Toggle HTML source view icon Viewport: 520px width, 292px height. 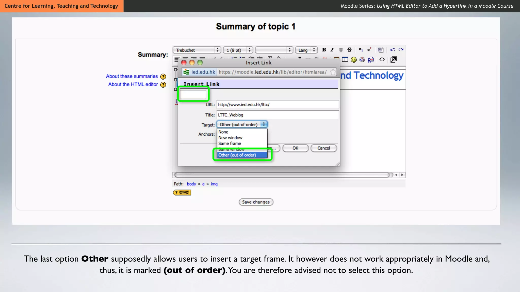pos(382,60)
